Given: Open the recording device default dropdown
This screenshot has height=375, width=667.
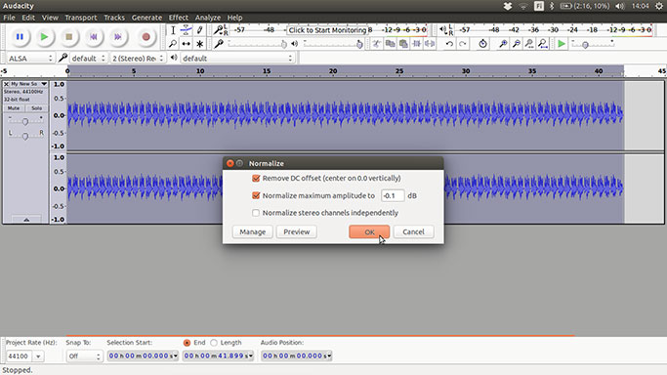Looking at the screenshot, I should pyautogui.click(x=88, y=59).
